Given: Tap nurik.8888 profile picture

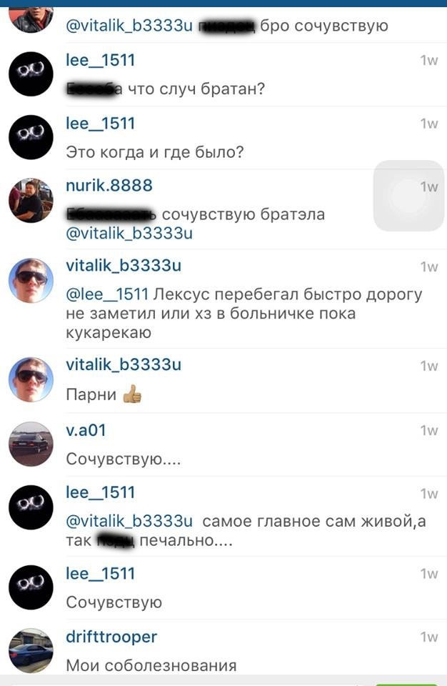Looking at the screenshot, I should 31,200.
